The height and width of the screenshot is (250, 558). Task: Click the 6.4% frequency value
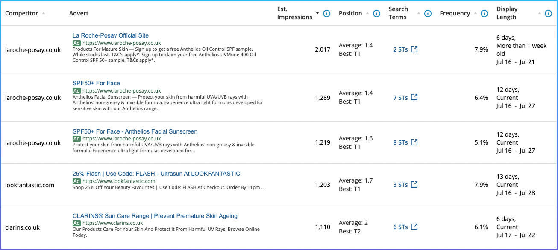[481, 98]
